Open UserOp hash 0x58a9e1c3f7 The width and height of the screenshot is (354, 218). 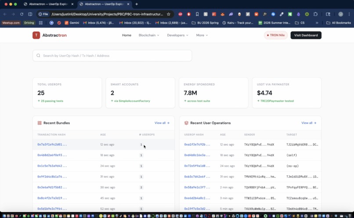(x=197, y=187)
